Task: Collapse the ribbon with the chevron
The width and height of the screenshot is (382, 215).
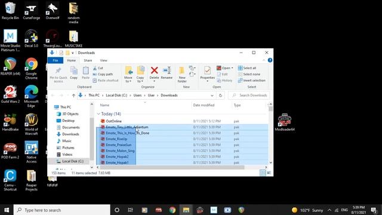Action: [264, 60]
